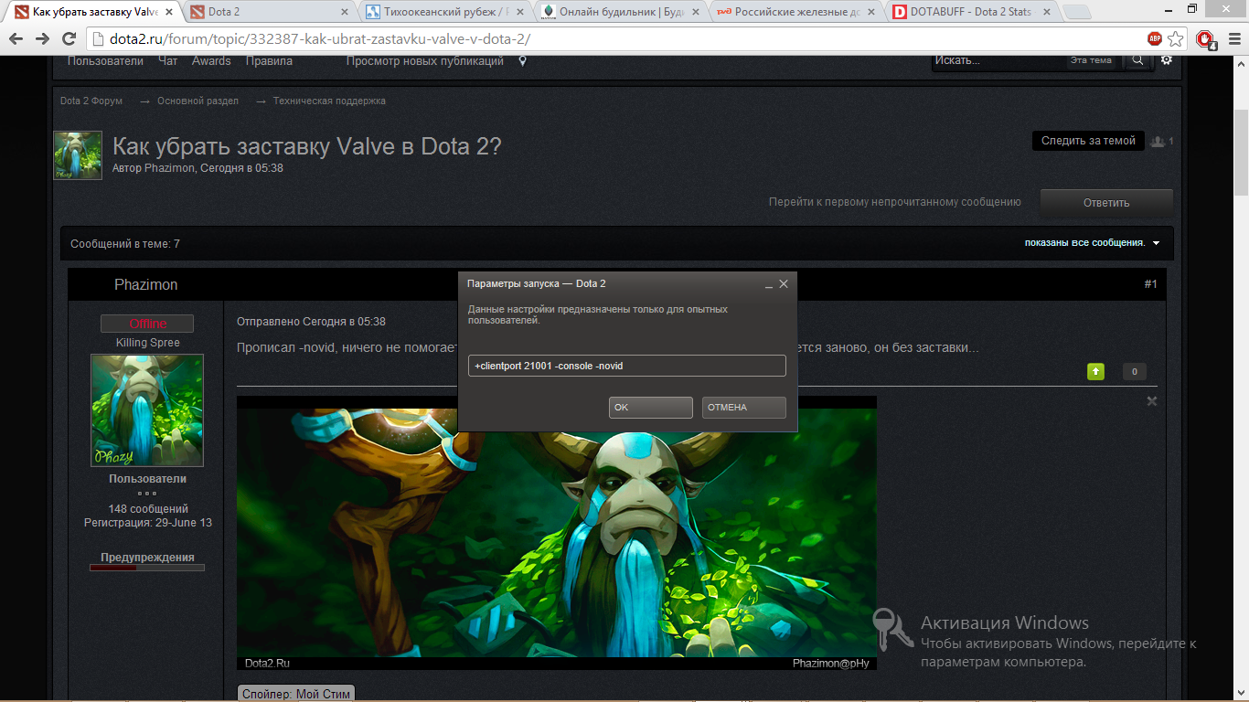Expand the Спойлер: Мой Стим spoiler
Viewport: 1249px width, 702px height.
pos(294,694)
